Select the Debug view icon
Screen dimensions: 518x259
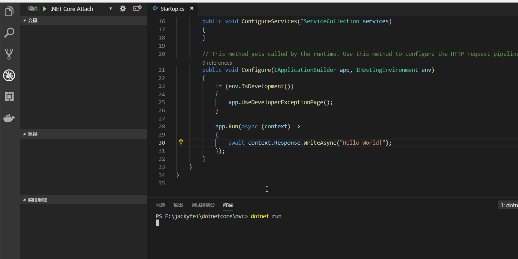[x=10, y=76]
